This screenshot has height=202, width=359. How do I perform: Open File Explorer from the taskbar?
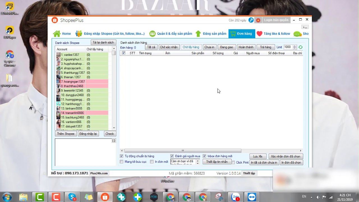coord(23,197)
